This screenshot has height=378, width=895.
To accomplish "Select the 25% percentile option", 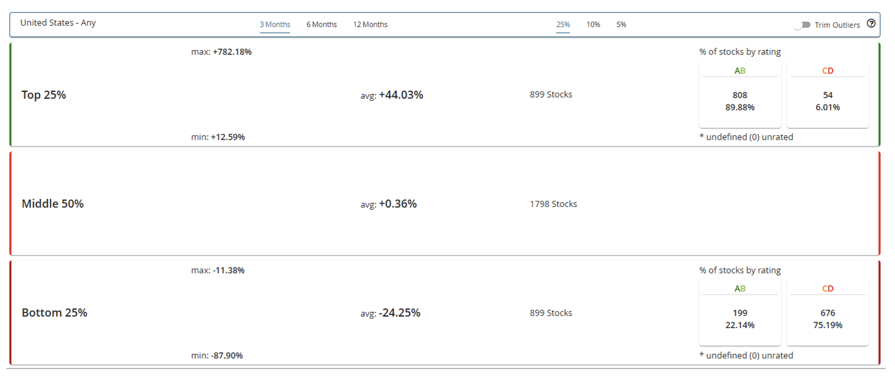I will pyautogui.click(x=563, y=25).
